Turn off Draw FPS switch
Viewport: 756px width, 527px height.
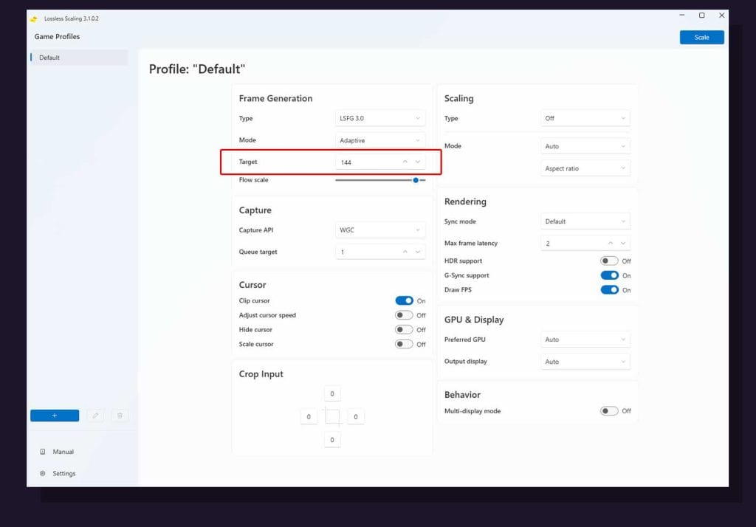click(609, 290)
